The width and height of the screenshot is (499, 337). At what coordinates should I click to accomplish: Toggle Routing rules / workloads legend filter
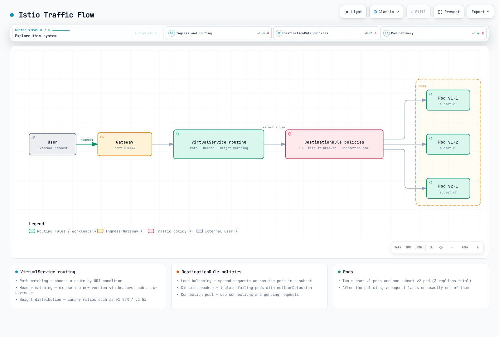click(x=63, y=231)
